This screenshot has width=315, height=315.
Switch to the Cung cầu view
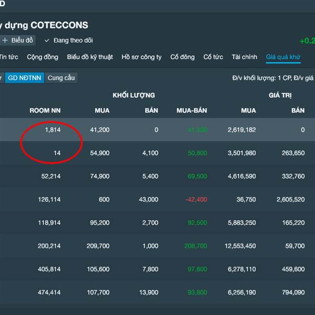(x=61, y=78)
